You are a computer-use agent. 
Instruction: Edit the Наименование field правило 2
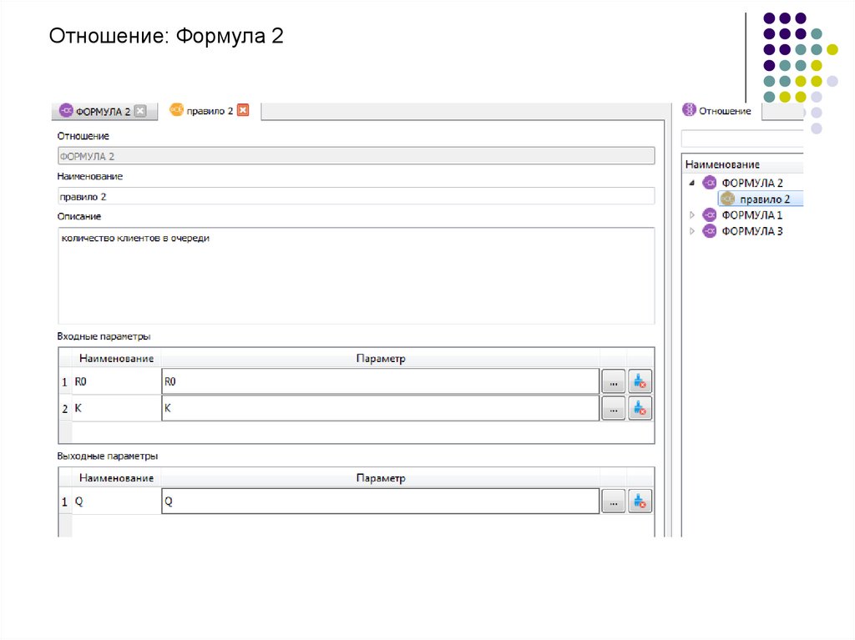point(356,196)
